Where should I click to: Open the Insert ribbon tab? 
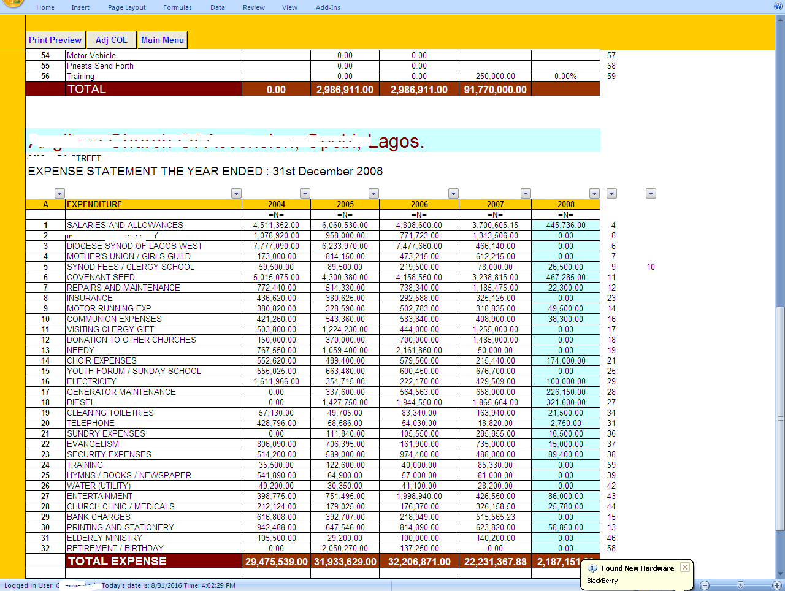click(80, 7)
